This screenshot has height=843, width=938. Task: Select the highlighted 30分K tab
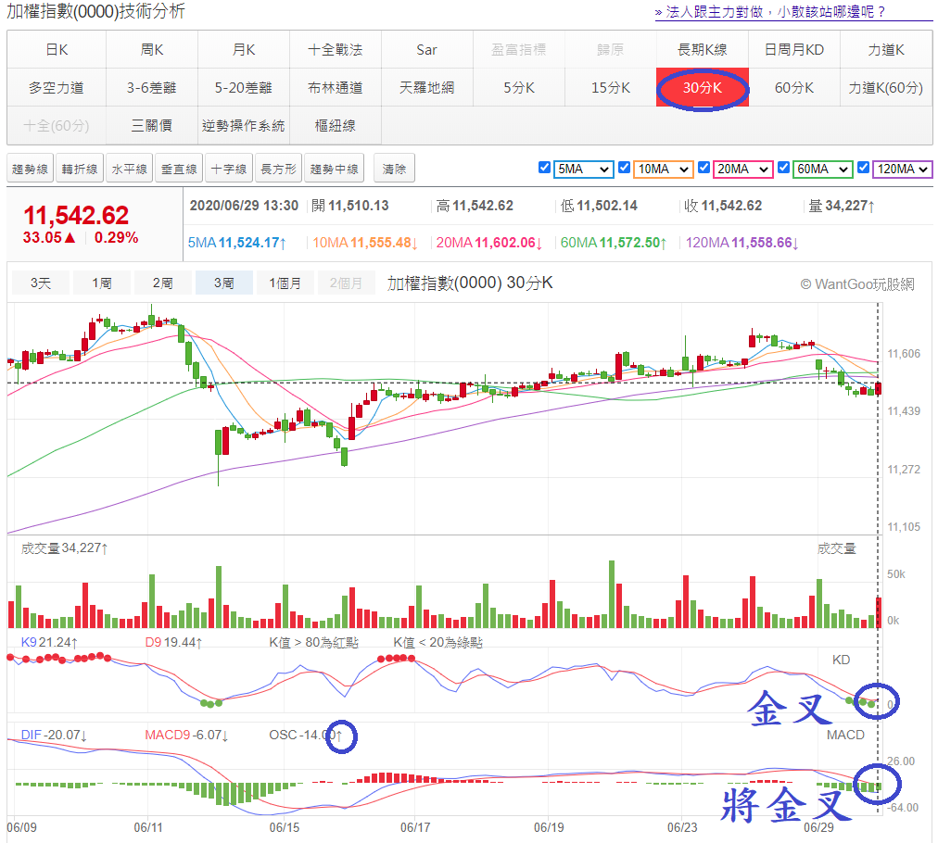coord(703,88)
